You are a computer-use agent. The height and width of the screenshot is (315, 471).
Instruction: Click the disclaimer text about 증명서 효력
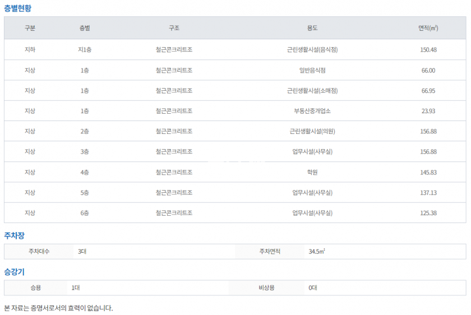(58, 308)
